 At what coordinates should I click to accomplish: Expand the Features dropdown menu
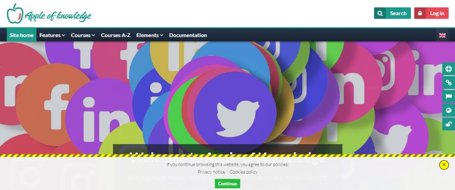pyautogui.click(x=52, y=35)
